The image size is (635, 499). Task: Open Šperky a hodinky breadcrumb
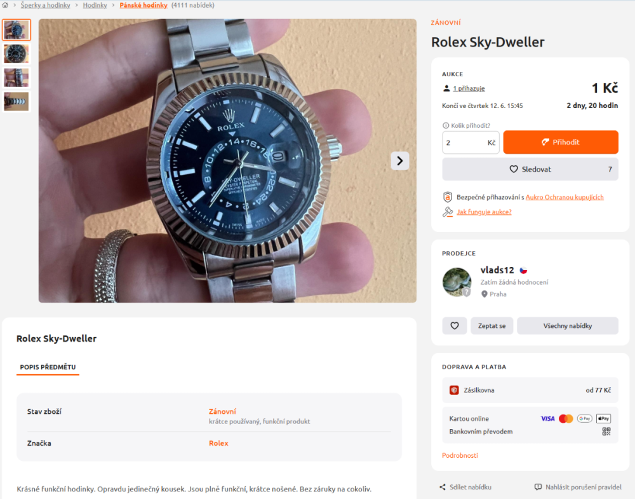click(x=45, y=5)
